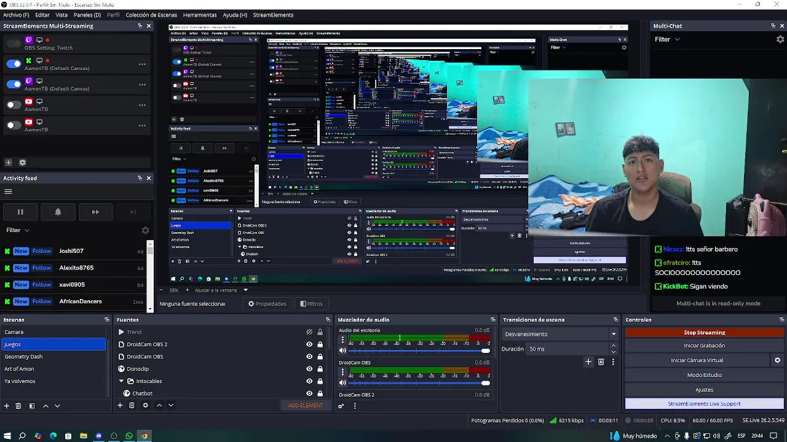Hide the DroidCam OBS 2 source

click(309, 344)
